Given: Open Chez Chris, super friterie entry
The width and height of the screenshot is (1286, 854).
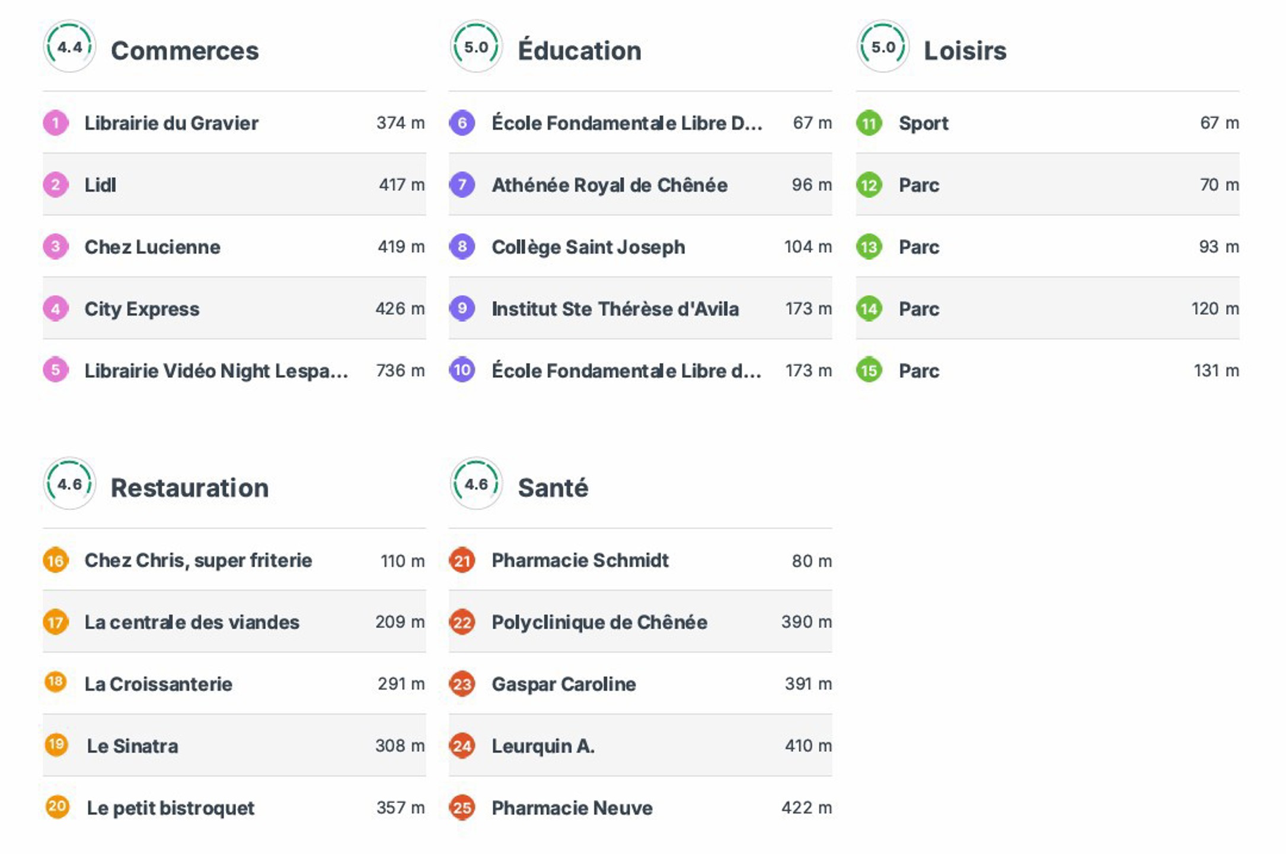Looking at the screenshot, I should click(x=198, y=560).
